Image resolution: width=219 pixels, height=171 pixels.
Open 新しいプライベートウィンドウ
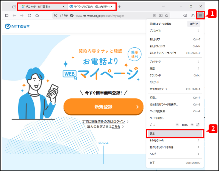[175, 53]
